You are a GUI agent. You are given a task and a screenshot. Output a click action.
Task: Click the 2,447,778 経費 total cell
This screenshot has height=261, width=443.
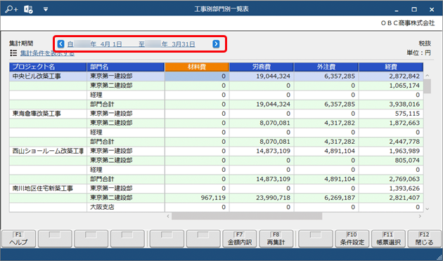[x=391, y=142]
